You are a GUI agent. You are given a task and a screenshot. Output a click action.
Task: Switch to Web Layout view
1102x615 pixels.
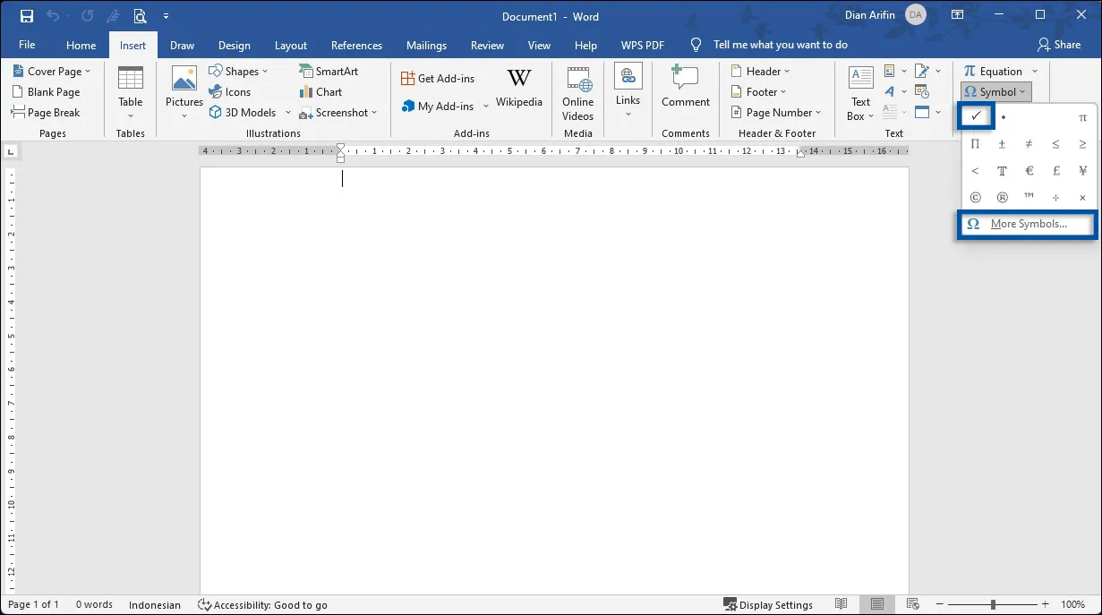coord(912,604)
